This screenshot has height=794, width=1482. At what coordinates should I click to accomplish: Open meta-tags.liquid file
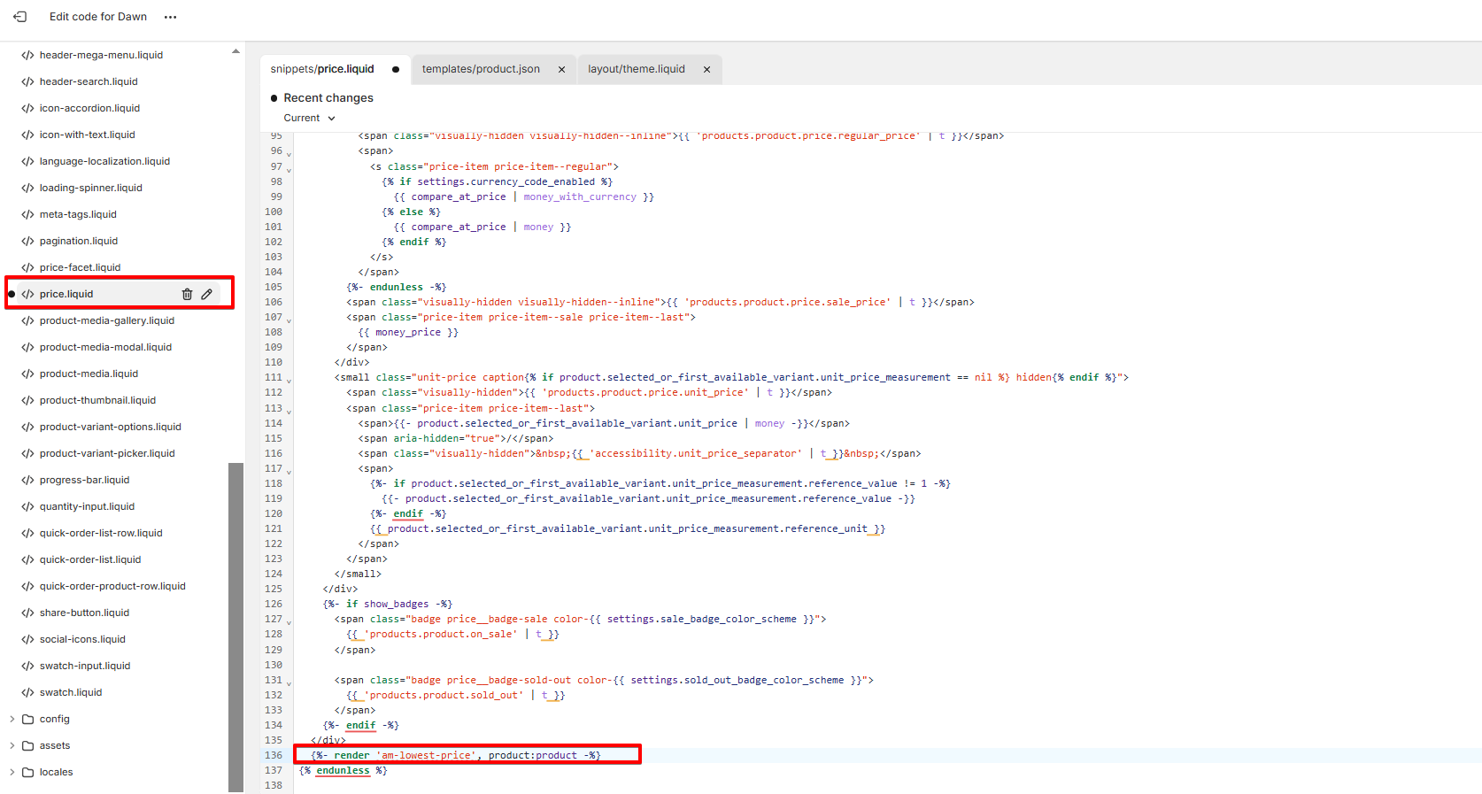pyautogui.click(x=78, y=214)
